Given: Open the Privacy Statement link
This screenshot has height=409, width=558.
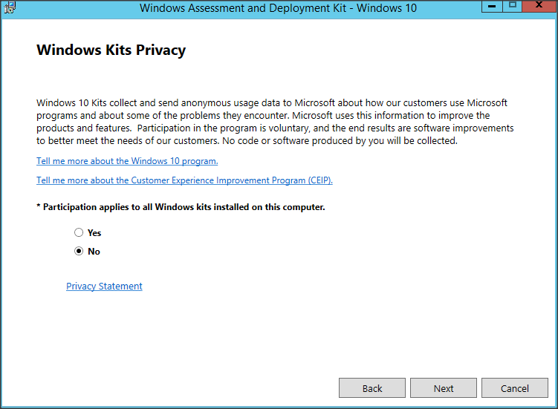Looking at the screenshot, I should [104, 287].
